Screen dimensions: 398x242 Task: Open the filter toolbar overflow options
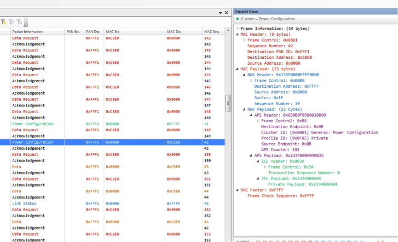pos(26,23)
